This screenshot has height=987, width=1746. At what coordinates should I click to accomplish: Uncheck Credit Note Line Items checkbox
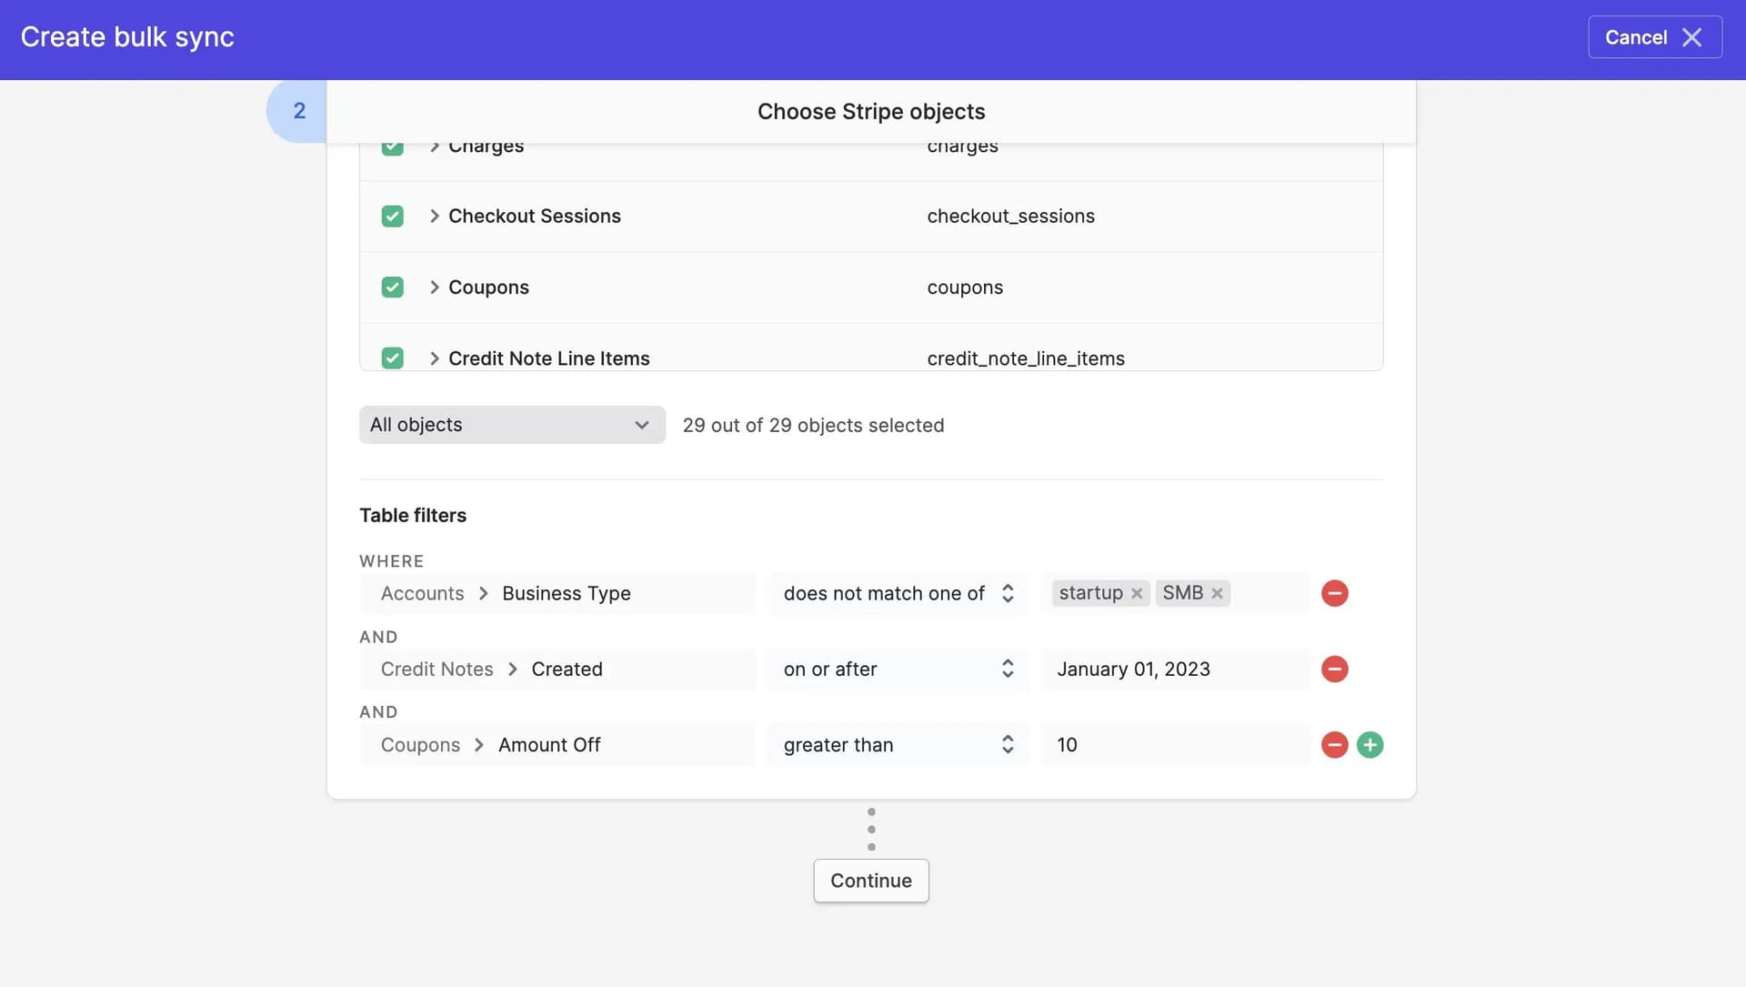click(392, 358)
